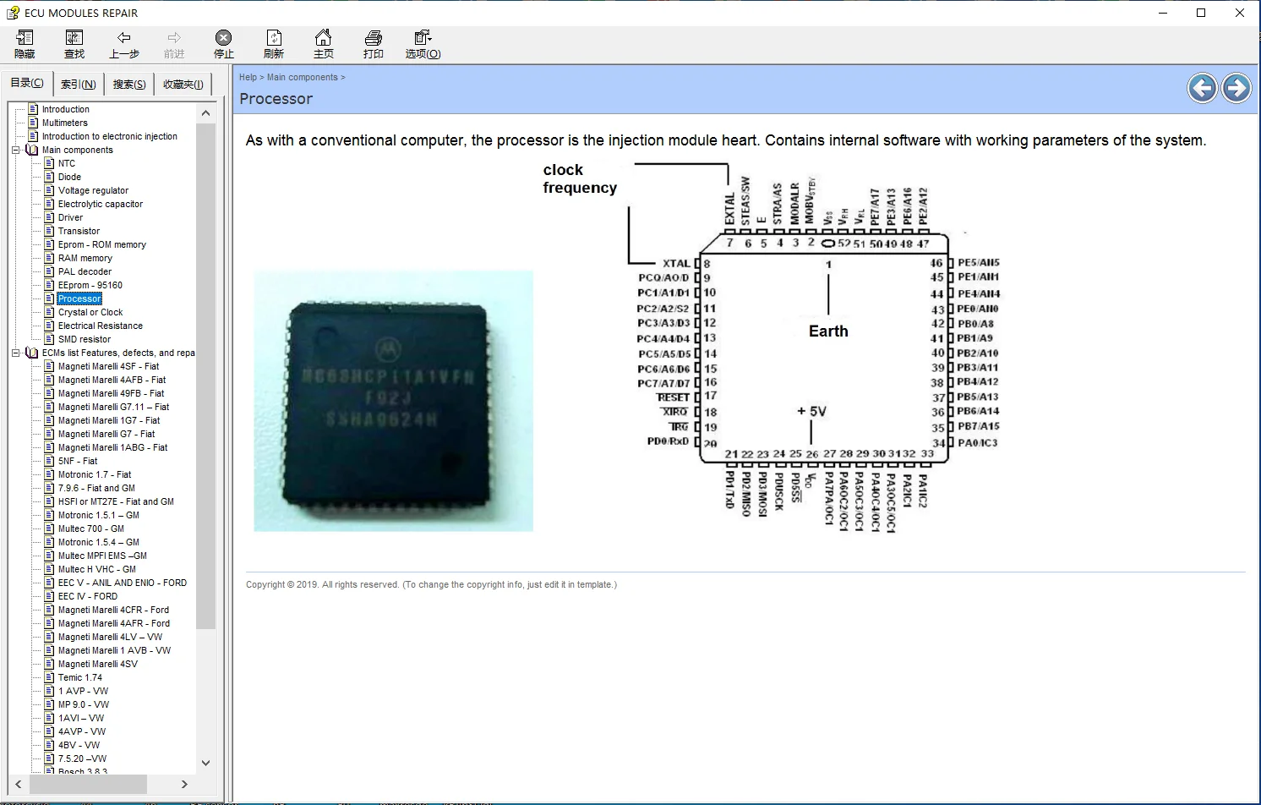Open Magneti Marelli 1 AVB - VW

click(x=114, y=650)
